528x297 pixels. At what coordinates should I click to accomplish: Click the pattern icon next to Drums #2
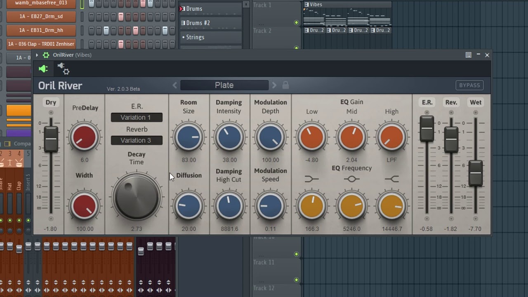point(183,23)
